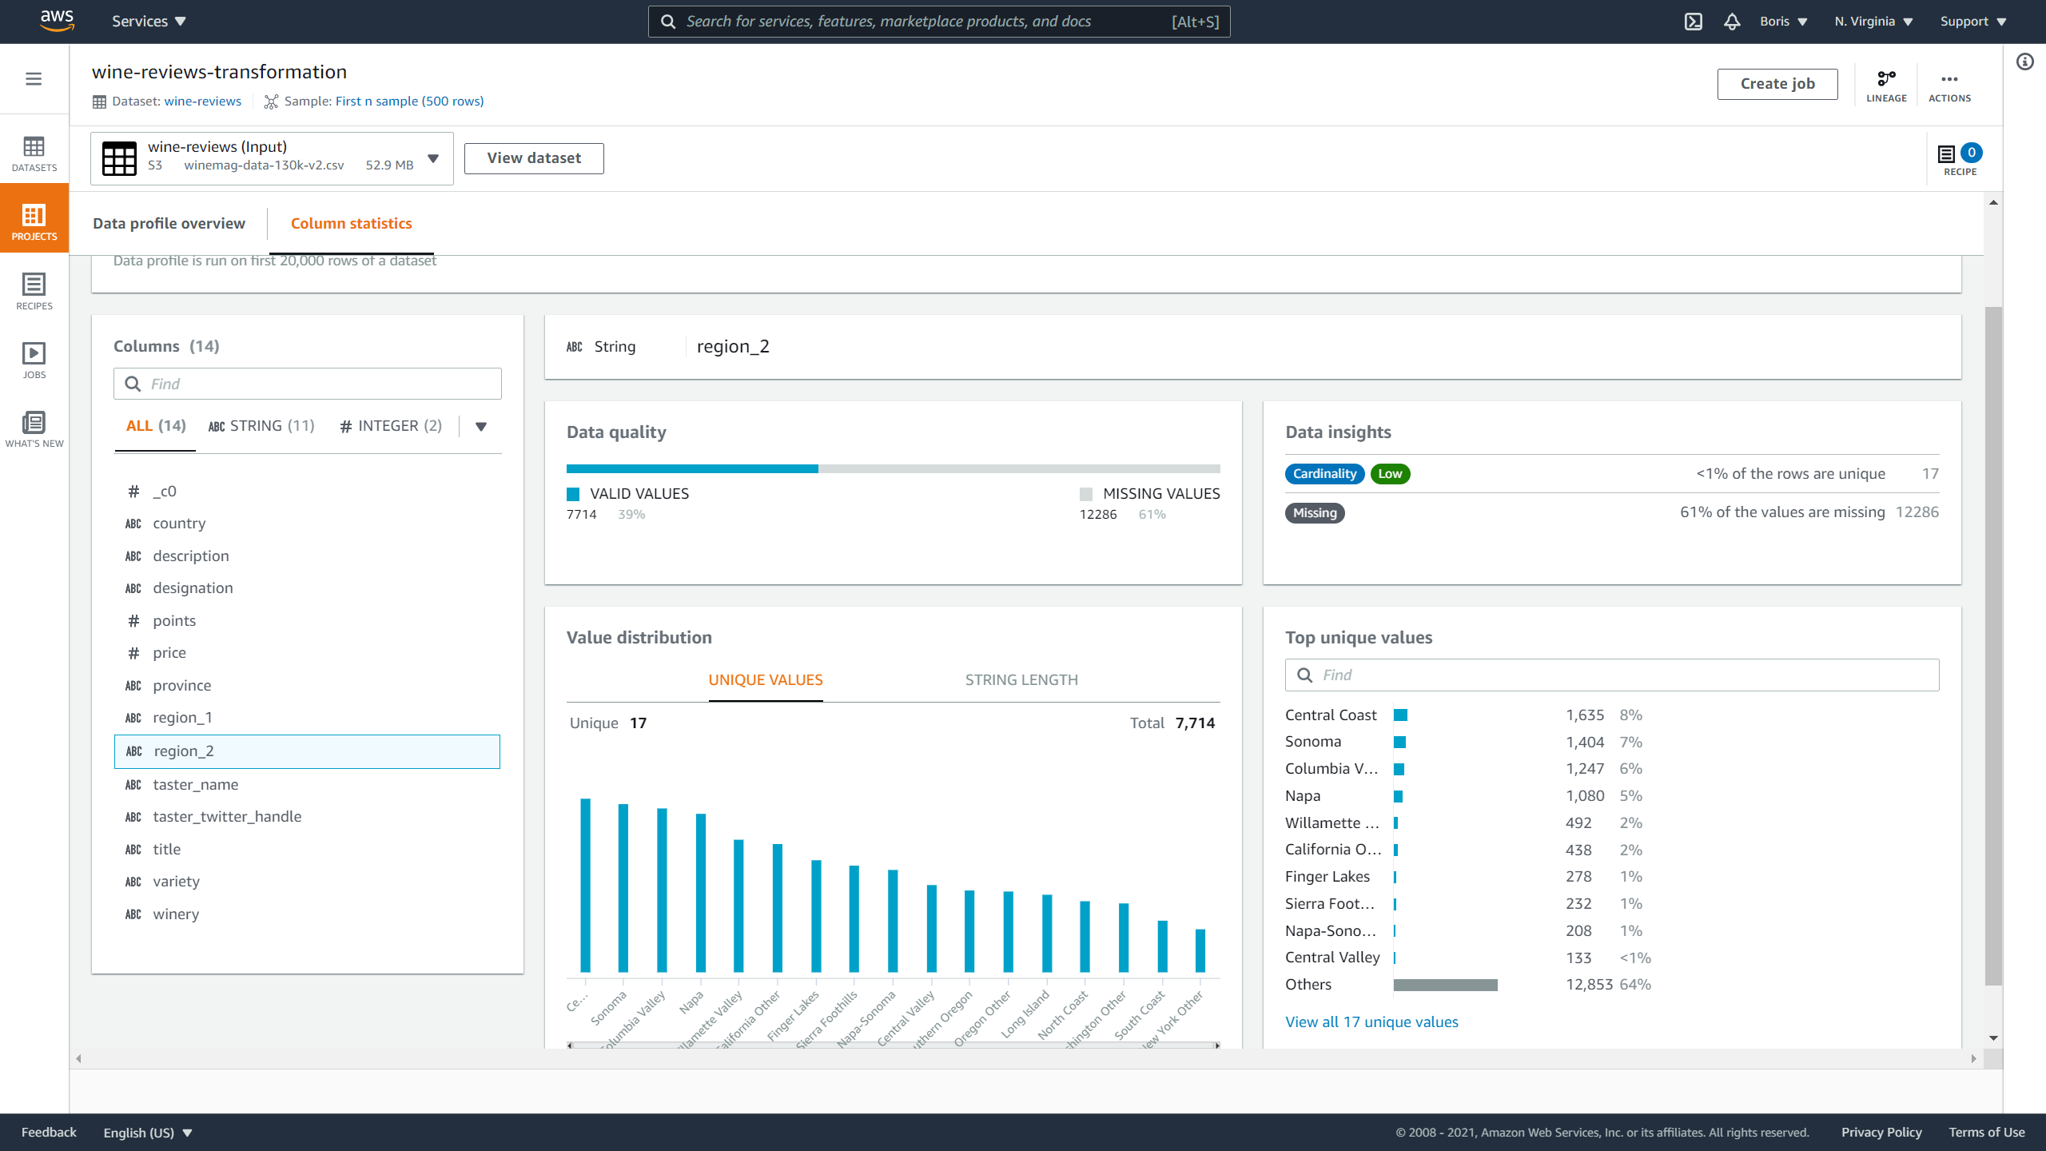Click the Low cardinality badge
The height and width of the screenshot is (1151, 2046).
[1390, 474]
